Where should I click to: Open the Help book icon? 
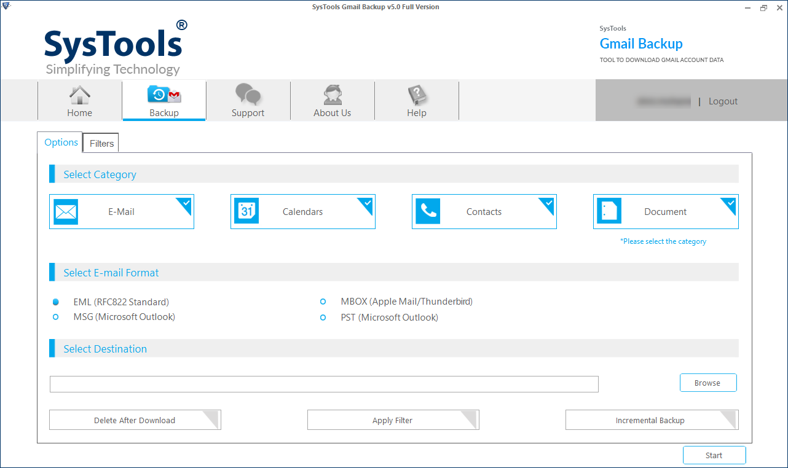[x=417, y=95]
